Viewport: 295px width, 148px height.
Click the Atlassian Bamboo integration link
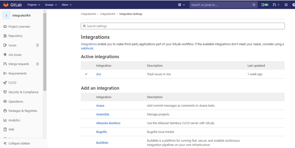click(x=108, y=123)
